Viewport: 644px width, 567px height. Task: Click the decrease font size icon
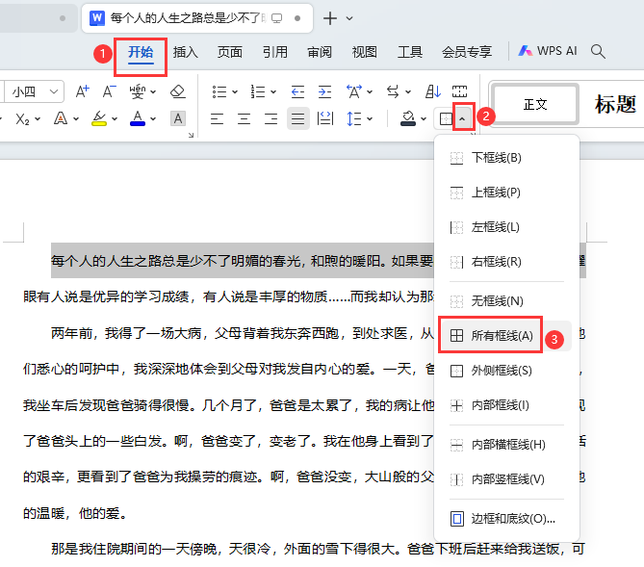(109, 91)
